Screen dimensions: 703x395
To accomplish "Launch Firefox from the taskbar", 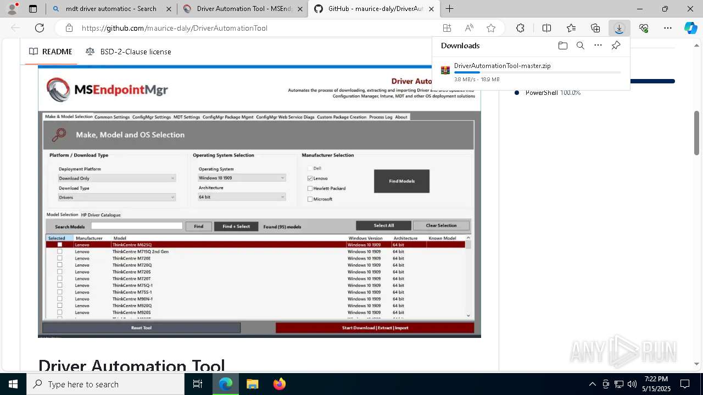I will pyautogui.click(x=279, y=384).
